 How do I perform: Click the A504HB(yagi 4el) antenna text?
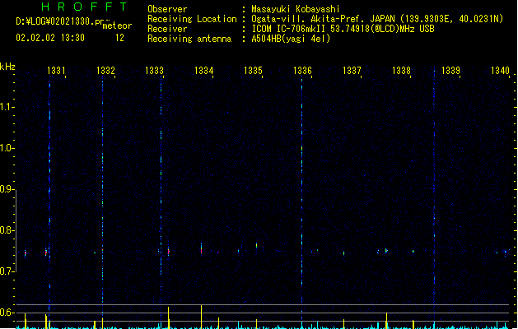(291, 39)
